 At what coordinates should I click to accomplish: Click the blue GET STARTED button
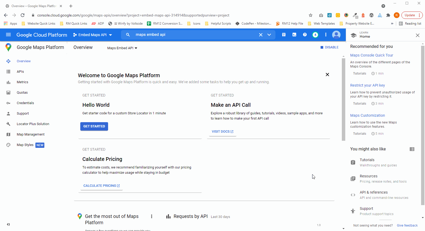coord(94,126)
